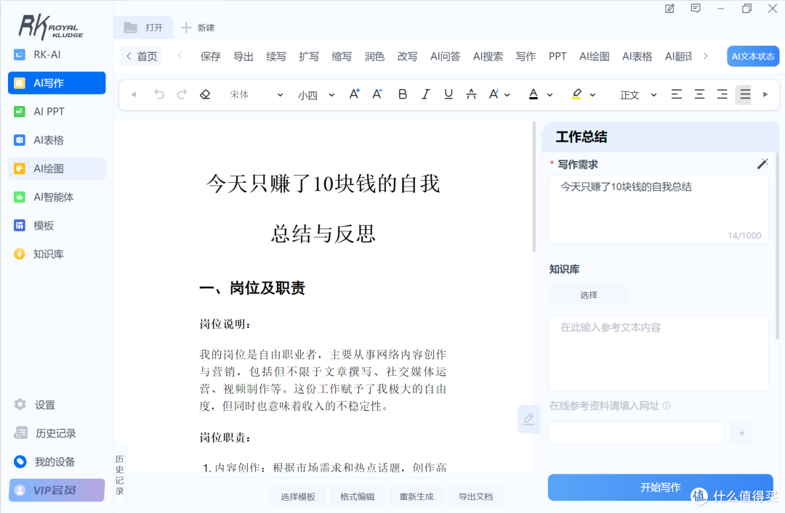The height and width of the screenshot is (513, 785).
Task: Click the online reference URL field
Action: click(637, 432)
